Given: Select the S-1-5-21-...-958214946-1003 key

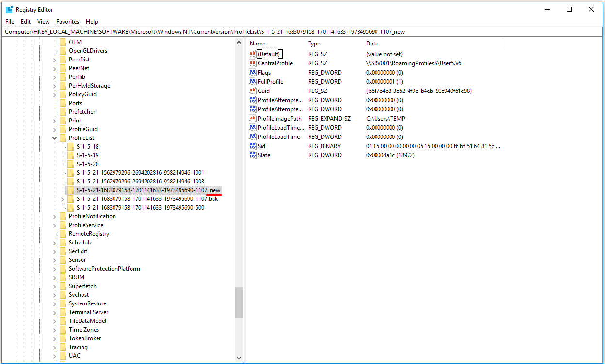Looking at the screenshot, I should tap(140, 182).
